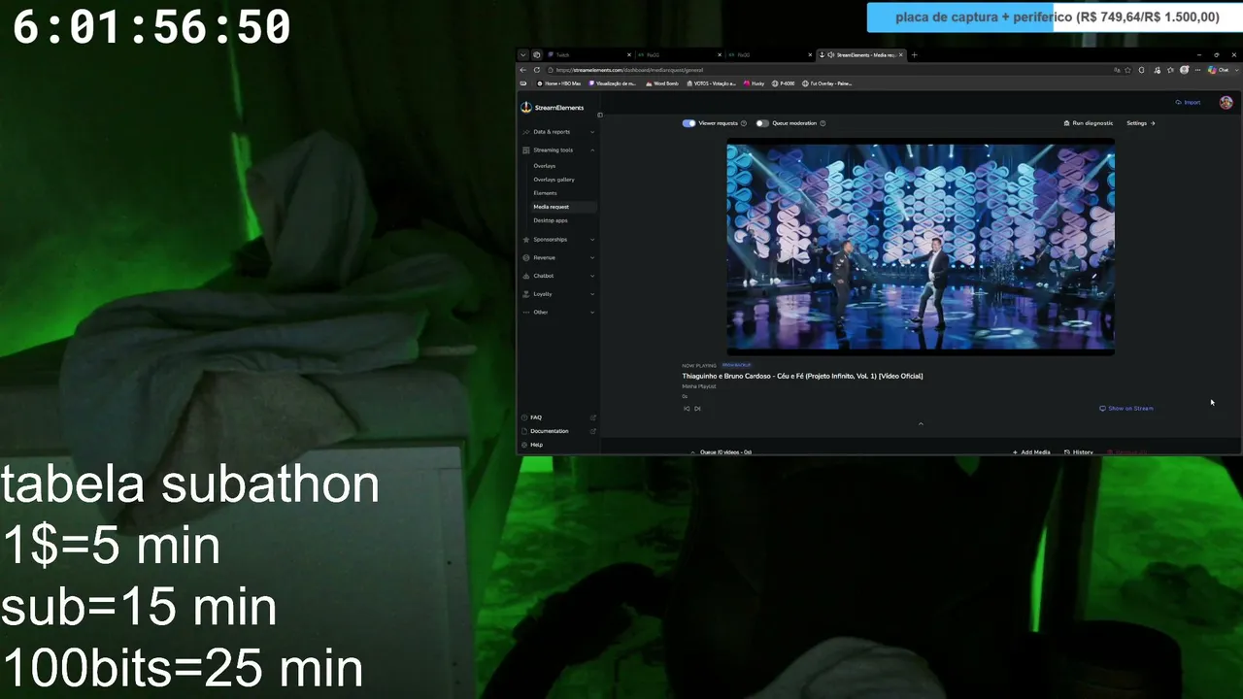Switch to the Twitch browser tab

point(588,55)
